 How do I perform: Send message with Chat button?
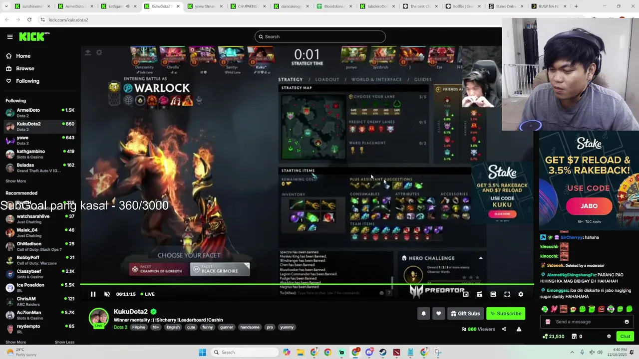point(625,337)
